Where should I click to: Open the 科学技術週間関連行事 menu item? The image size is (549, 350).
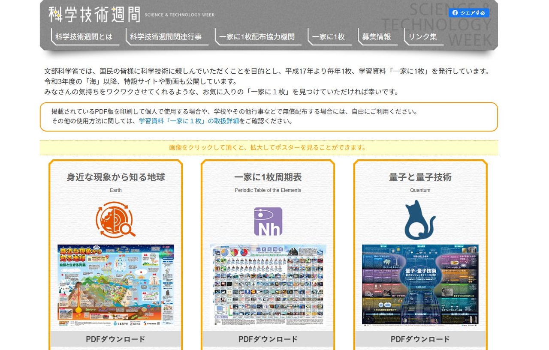(167, 36)
